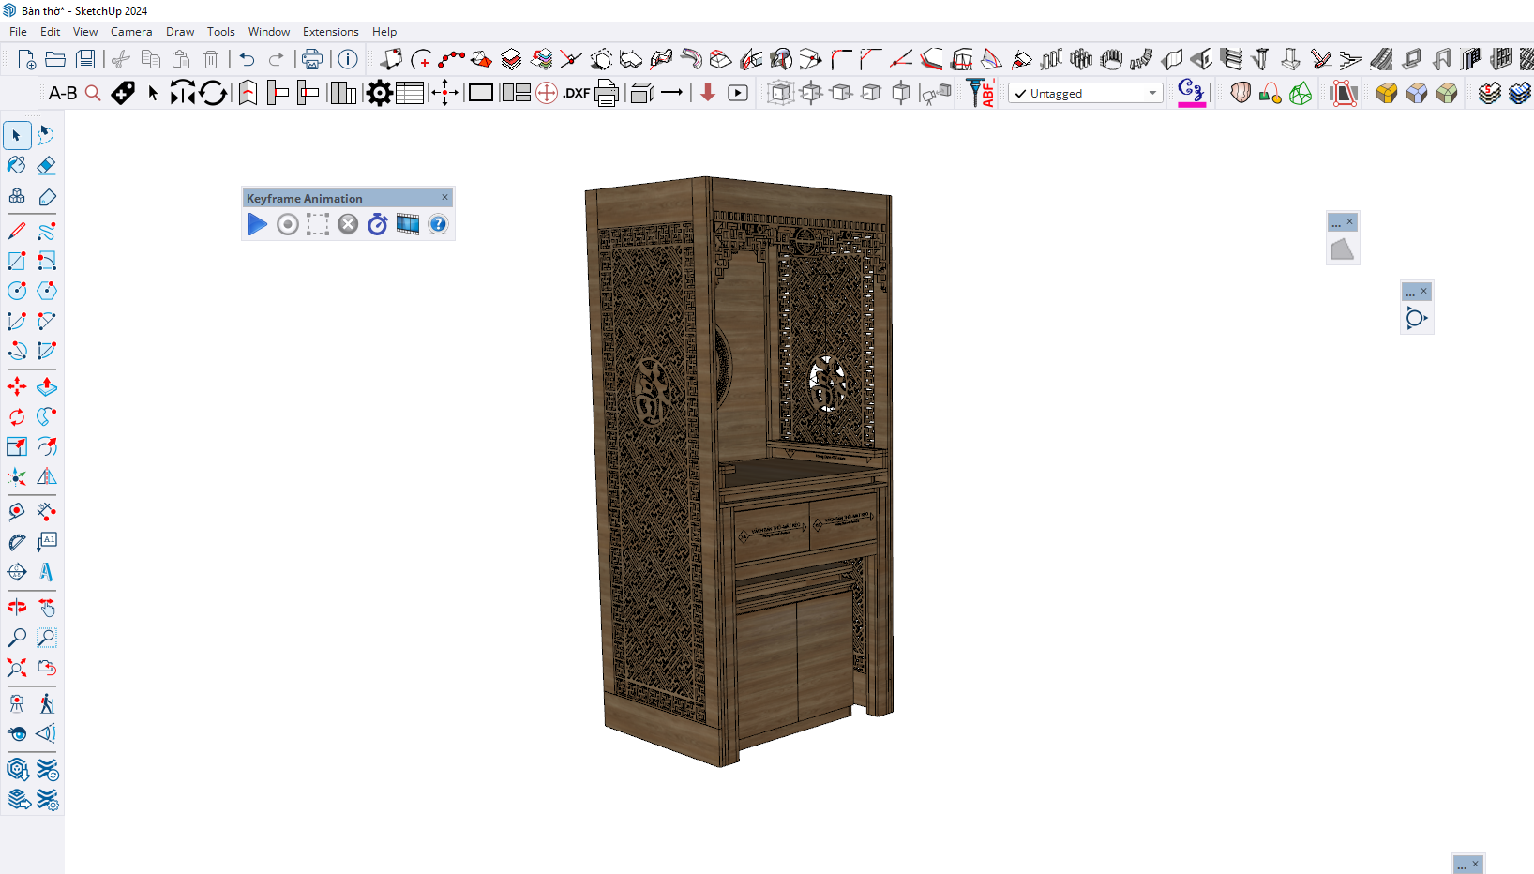Open the Untagged tag dropdown

[1152, 93]
